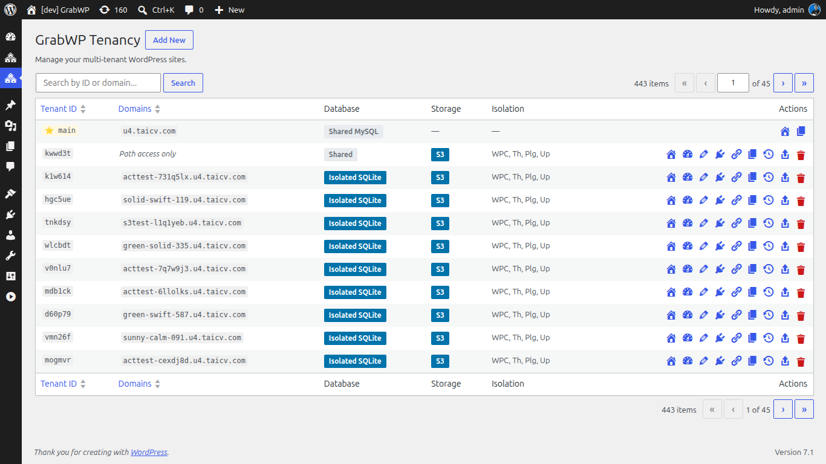The height and width of the screenshot is (464, 826).
Task: Open dashboard gauge icon for mogmvr
Action: [688, 361]
